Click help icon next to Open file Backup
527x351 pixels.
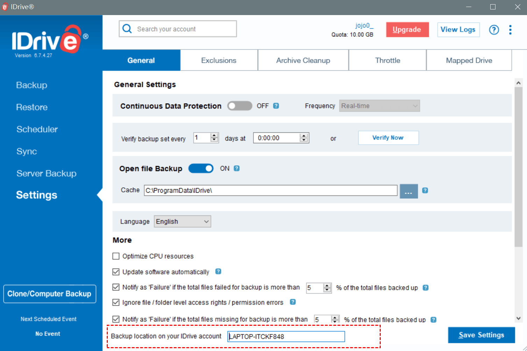coord(237,168)
